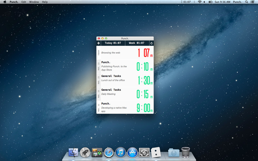Viewport: 258px width, 161px height.
Task: Open Mission Control in the Dock
Action: pos(97,152)
